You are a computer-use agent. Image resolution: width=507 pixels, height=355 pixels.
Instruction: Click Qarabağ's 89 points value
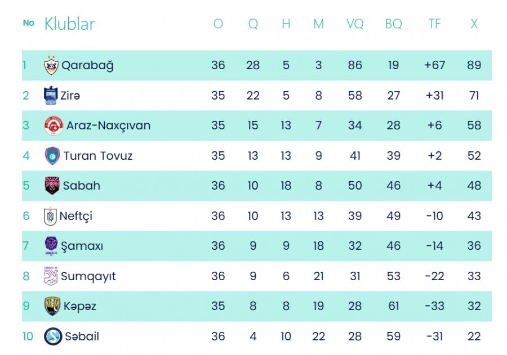pyautogui.click(x=474, y=65)
